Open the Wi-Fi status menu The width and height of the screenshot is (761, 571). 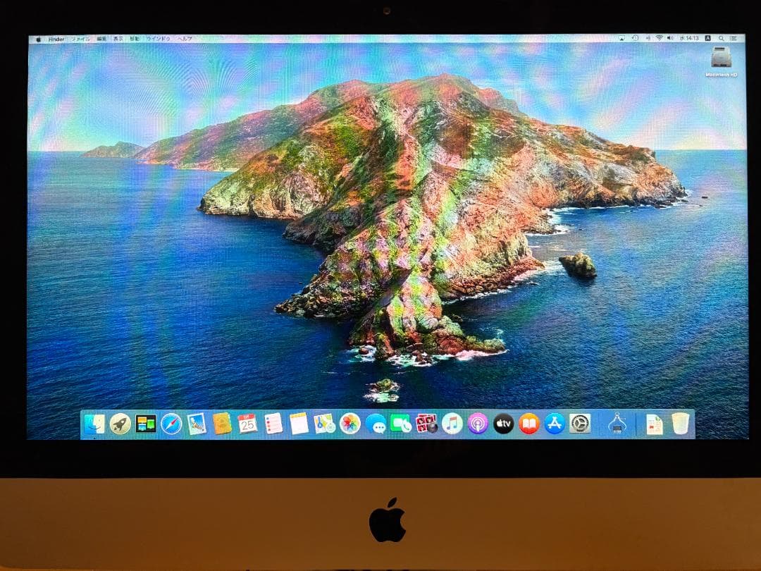tap(659, 39)
